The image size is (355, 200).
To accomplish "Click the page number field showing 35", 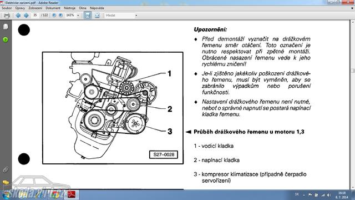I will 35,15.
